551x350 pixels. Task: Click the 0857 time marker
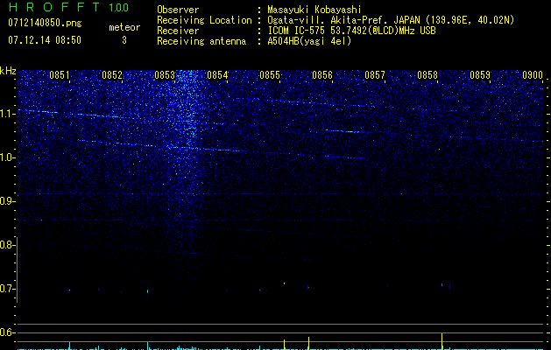pos(375,75)
